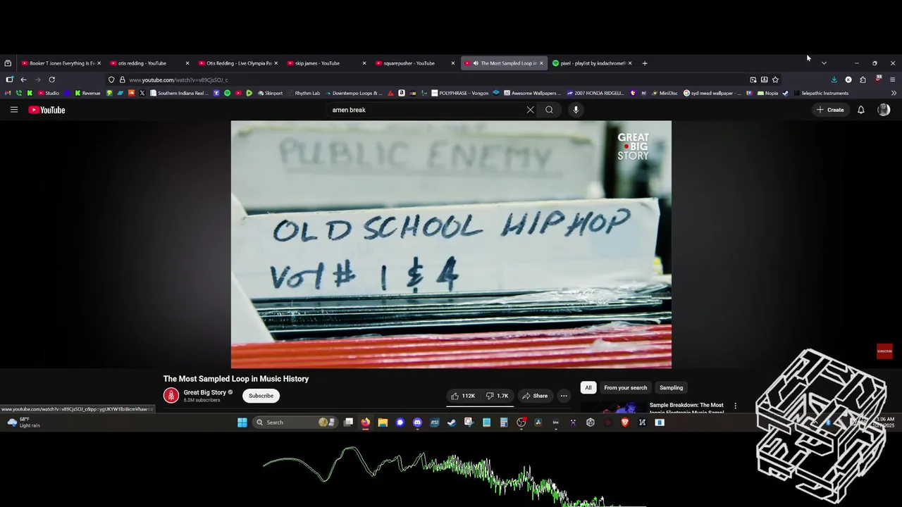Dislike the video (1.7K)
This screenshot has height=507, width=902.
(x=498, y=396)
